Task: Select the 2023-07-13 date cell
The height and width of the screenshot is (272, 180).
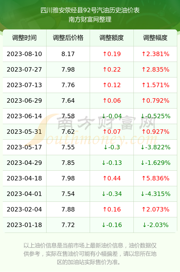Action: 24,85
